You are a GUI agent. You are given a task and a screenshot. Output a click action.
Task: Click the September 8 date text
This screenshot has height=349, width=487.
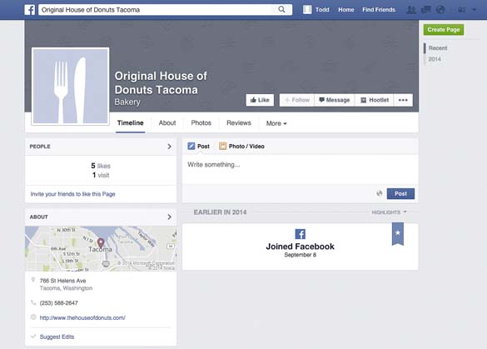pos(300,255)
